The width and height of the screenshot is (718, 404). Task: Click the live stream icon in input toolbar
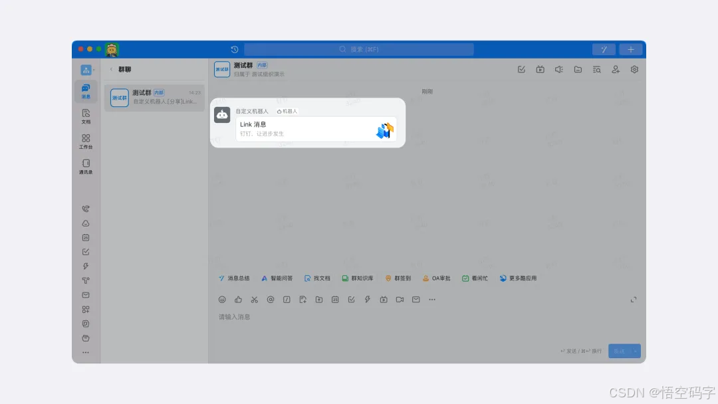click(384, 300)
